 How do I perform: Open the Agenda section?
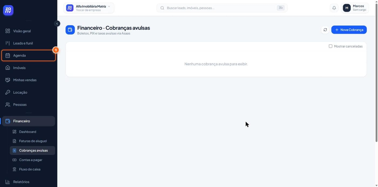tap(29, 56)
